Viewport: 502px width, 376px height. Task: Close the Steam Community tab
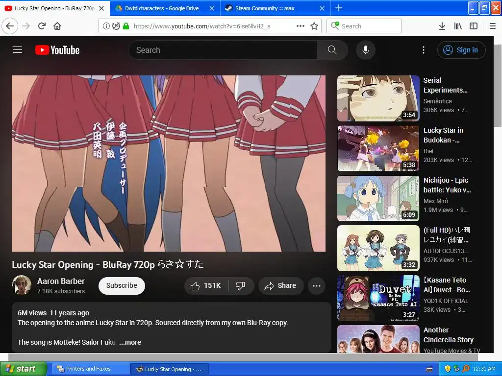[322, 8]
